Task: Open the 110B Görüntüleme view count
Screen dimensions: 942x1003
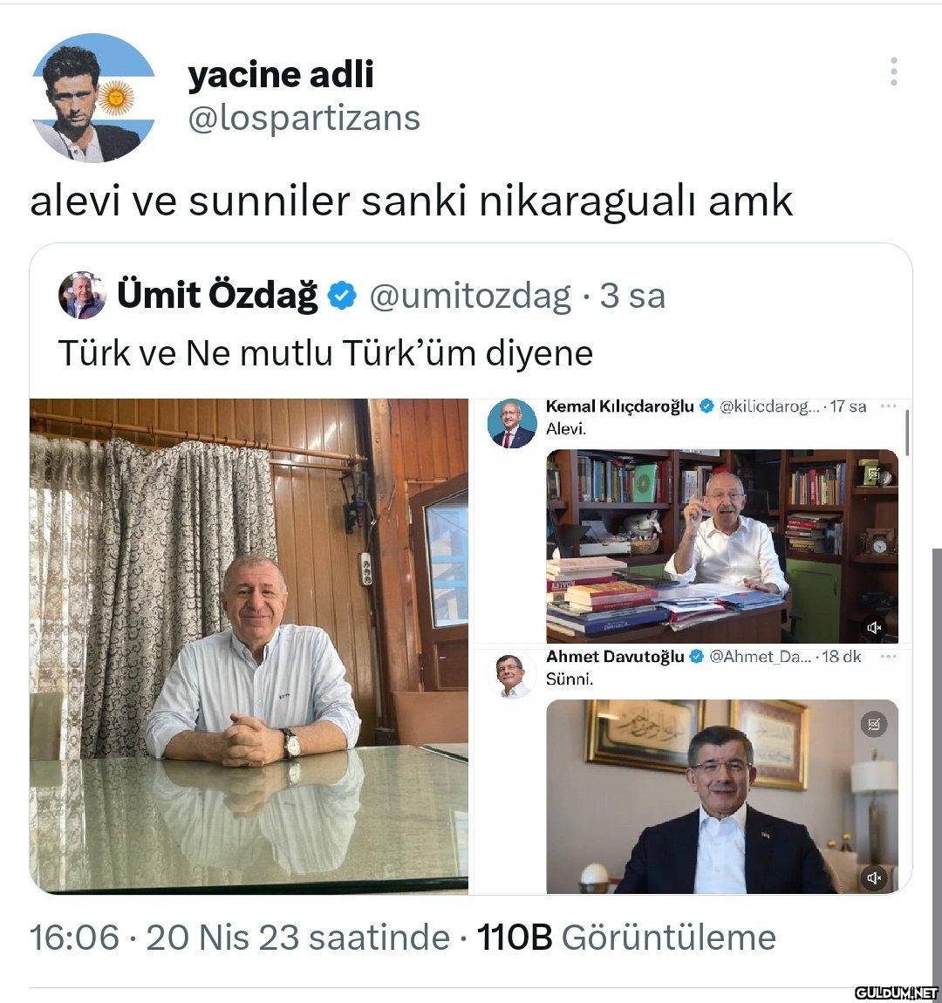Action: click(x=627, y=938)
